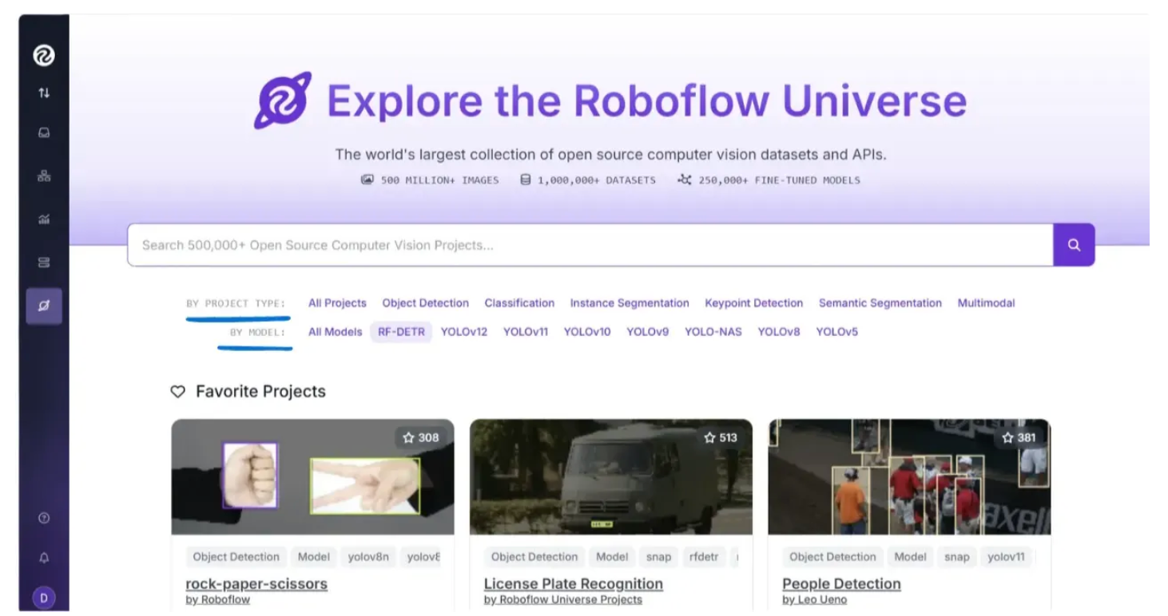Click the 250,000+ FINE-TUNED MODELS text

tap(779, 180)
